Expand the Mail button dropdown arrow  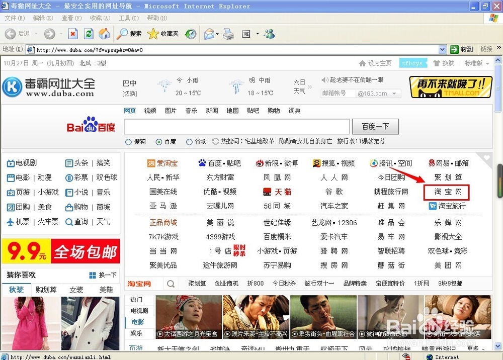pyautogui.click(x=217, y=34)
